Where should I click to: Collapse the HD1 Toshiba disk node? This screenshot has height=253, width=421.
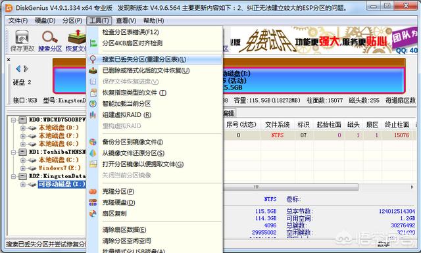click(13, 152)
